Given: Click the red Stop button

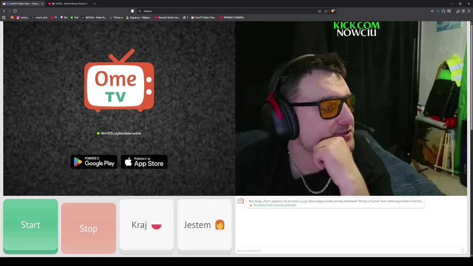Looking at the screenshot, I should 89,228.
